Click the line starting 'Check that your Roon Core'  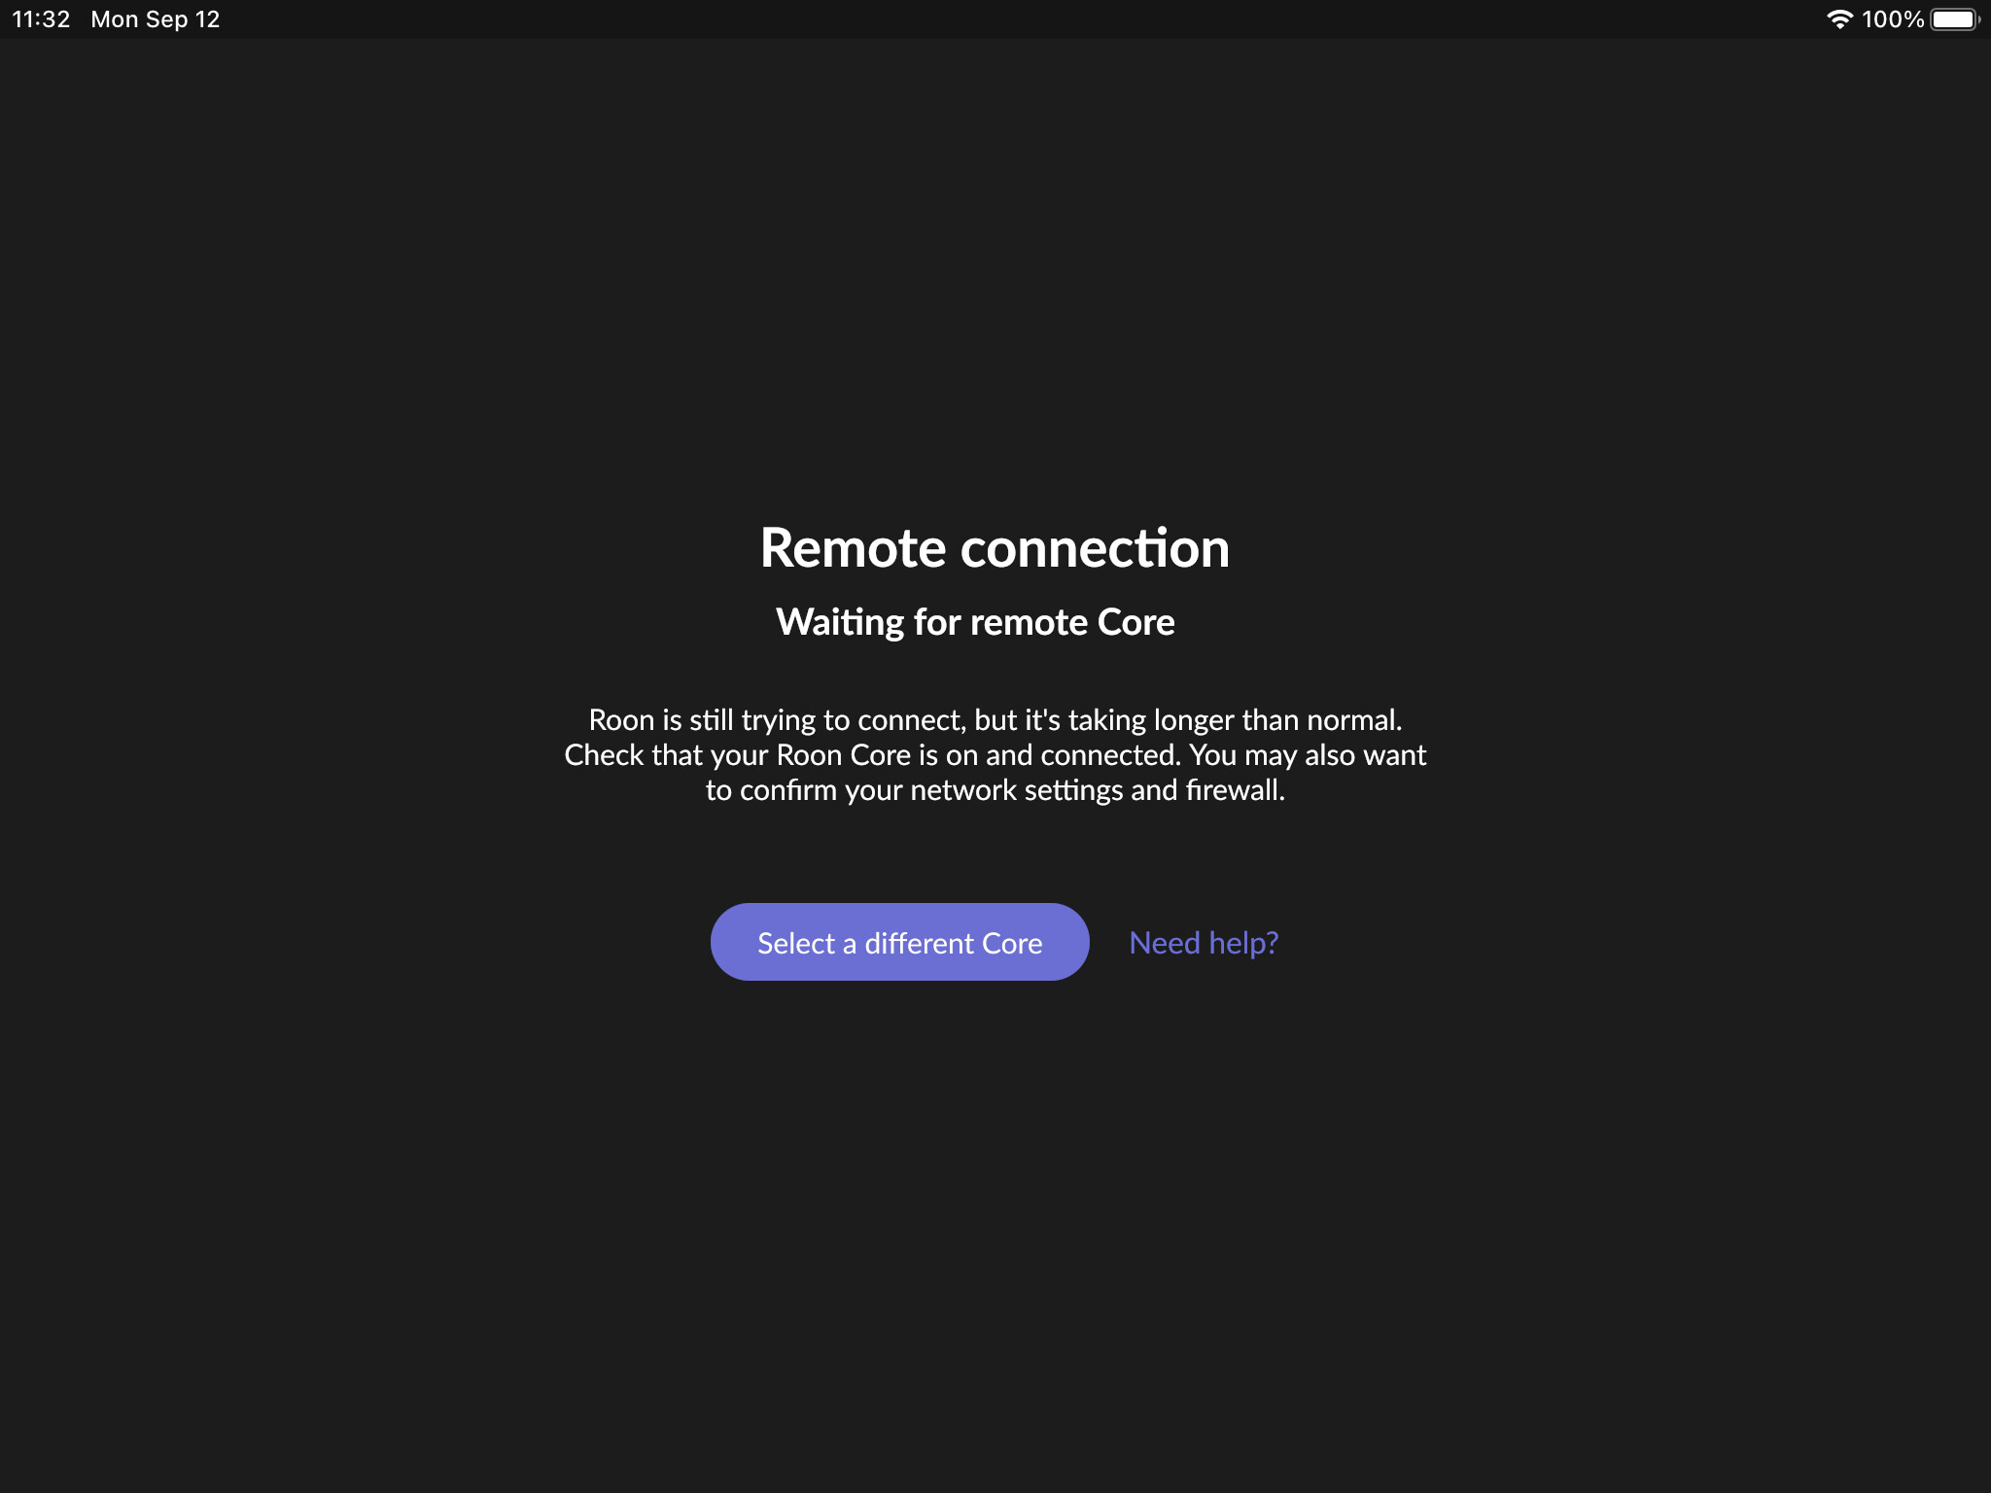point(995,755)
